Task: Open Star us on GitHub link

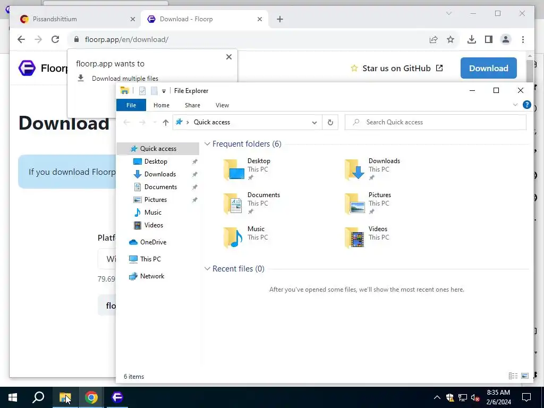Action: coord(396,69)
